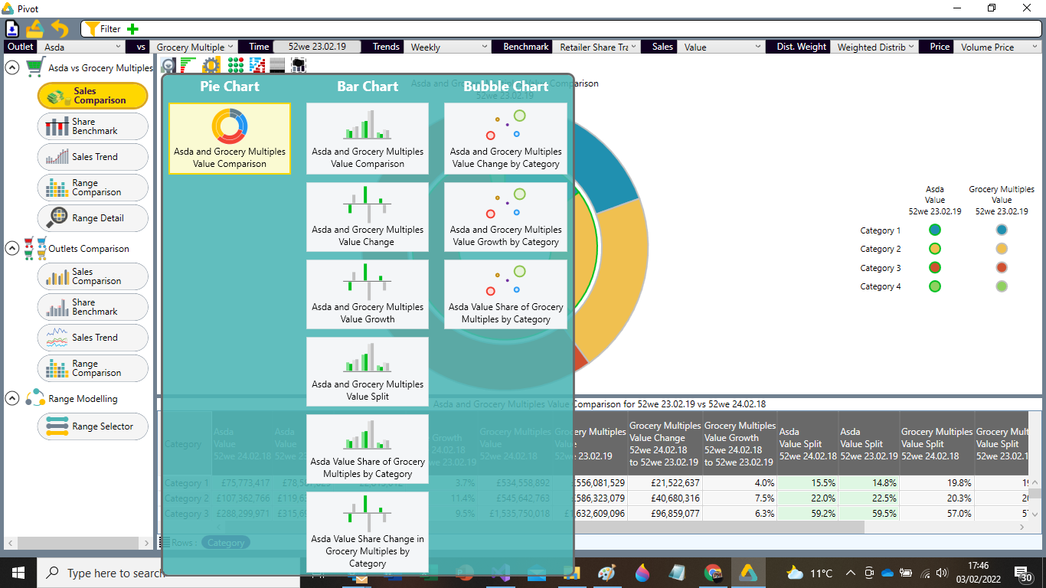Choose Bar Chart Value Growth thumbnail
Image resolution: width=1046 pixels, height=588 pixels.
[368, 294]
